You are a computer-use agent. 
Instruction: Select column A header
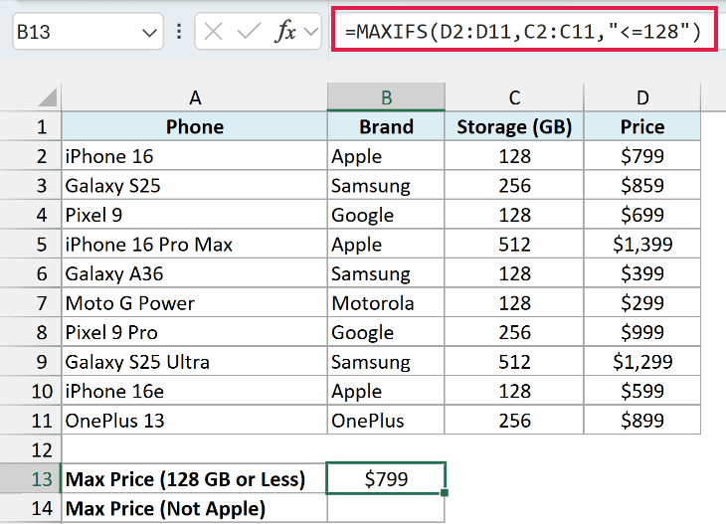click(195, 97)
